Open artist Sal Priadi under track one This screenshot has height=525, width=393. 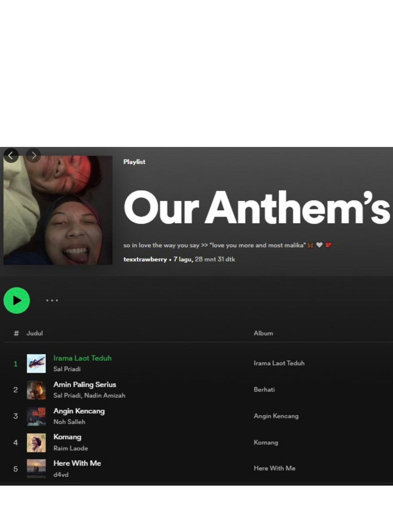coord(67,369)
